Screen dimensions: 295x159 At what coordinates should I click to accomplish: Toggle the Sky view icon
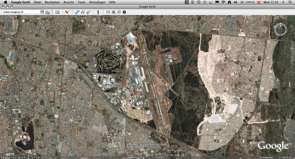(124, 12)
